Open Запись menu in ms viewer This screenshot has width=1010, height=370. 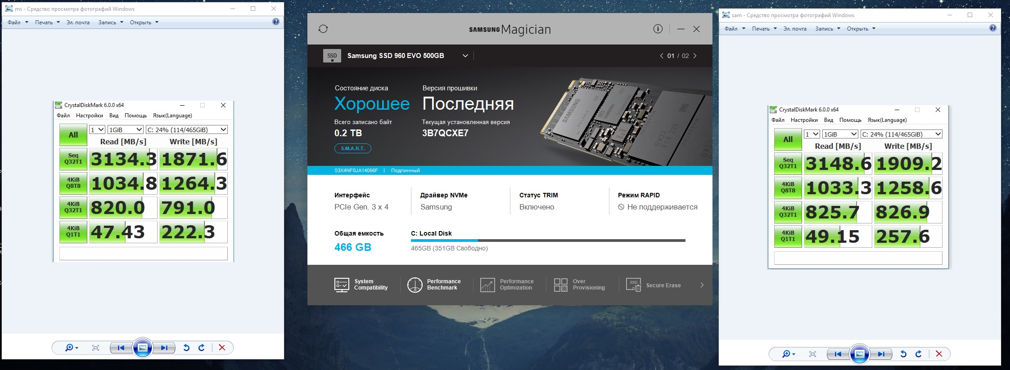click(x=111, y=22)
